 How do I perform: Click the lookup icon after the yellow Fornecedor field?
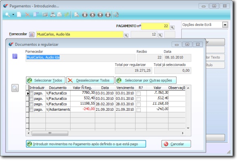click(126, 36)
